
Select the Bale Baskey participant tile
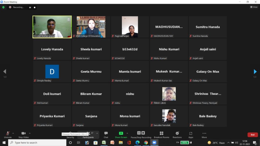pos(208,116)
